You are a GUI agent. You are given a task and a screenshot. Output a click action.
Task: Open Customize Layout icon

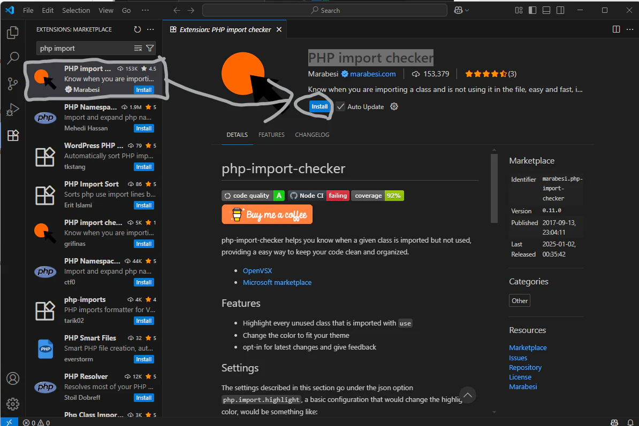519,10
